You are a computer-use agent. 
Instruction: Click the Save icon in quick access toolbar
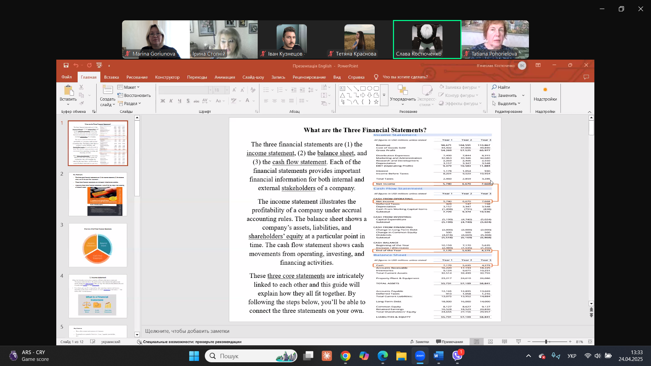click(x=66, y=65)
